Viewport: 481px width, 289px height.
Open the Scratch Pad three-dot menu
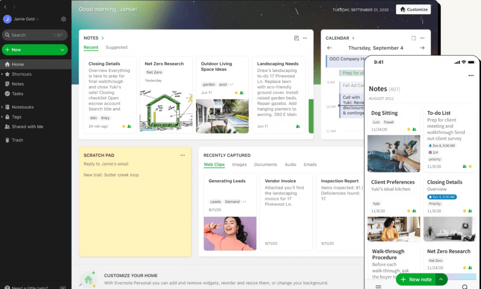tap(183, 155)
